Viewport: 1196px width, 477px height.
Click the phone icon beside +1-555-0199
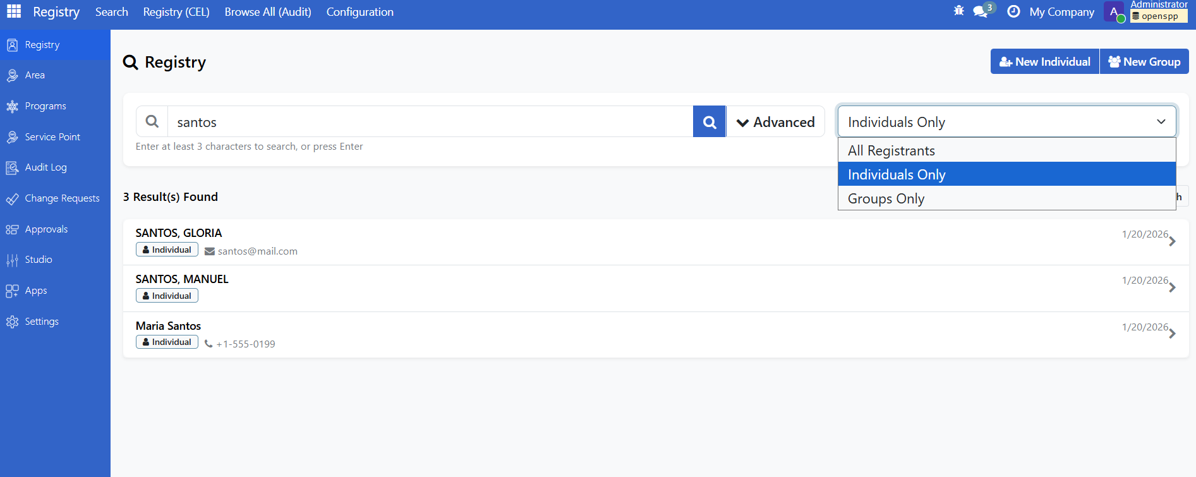[x=208, y=344]
